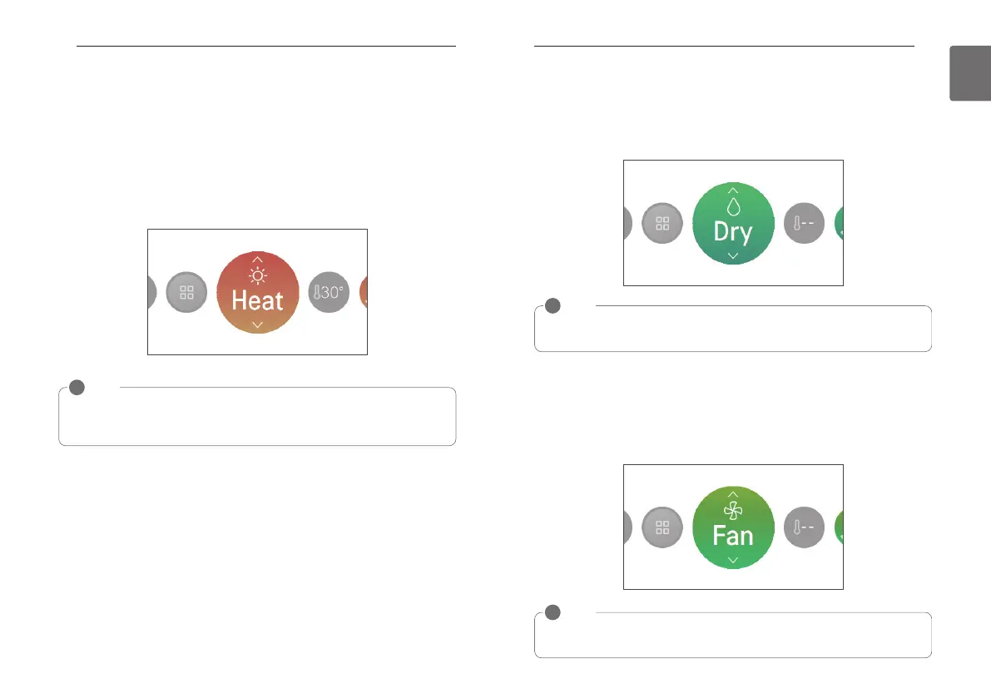This screenshot has width=991, height=698.
Task: Click the green Fan mode circle
Action: 733,527
